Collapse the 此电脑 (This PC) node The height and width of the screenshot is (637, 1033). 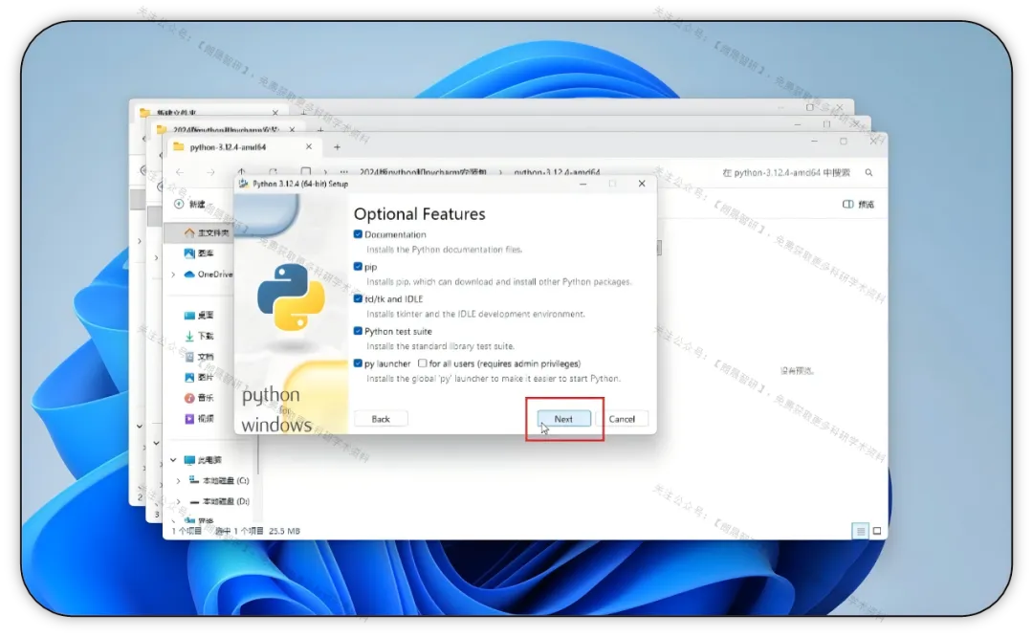point(173,460)
